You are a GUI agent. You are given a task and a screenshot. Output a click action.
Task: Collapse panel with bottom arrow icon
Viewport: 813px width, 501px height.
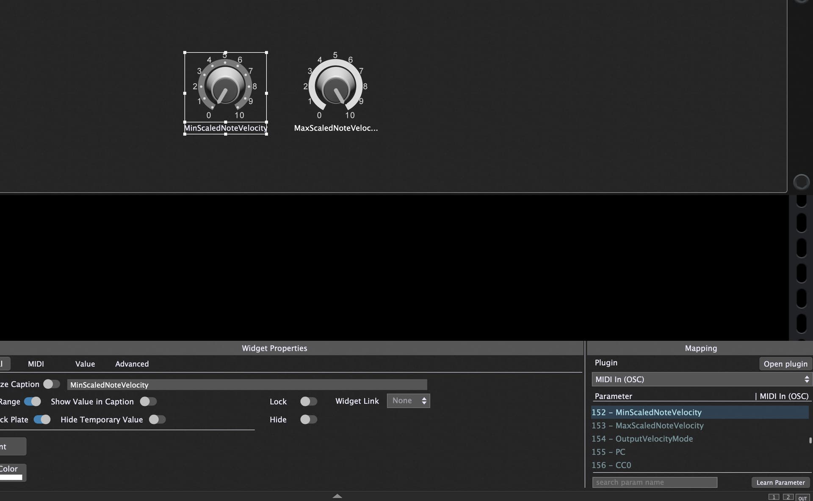coord(337,496)
